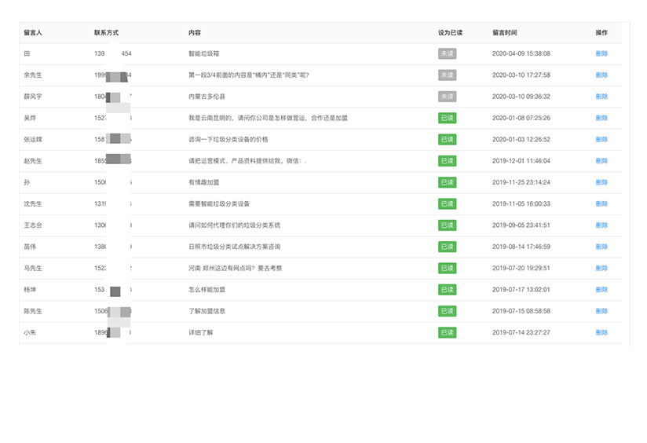Select the 内容 column header
The image size is (647, 443).
(194, 33)
